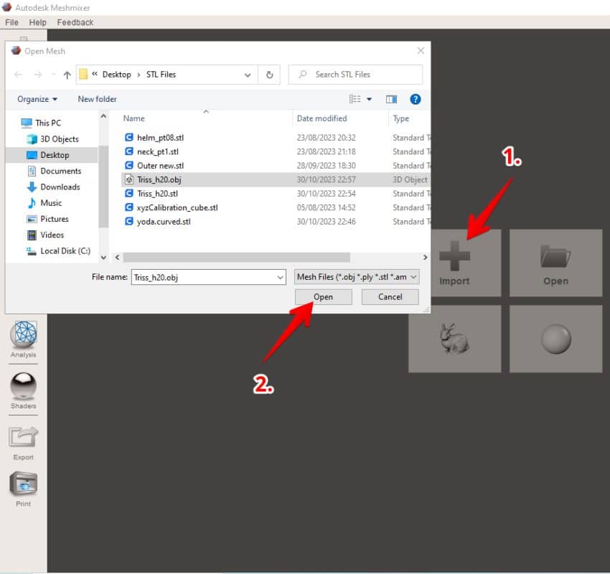
Task: Open the File menu
Action: click(x=11, y=22)
